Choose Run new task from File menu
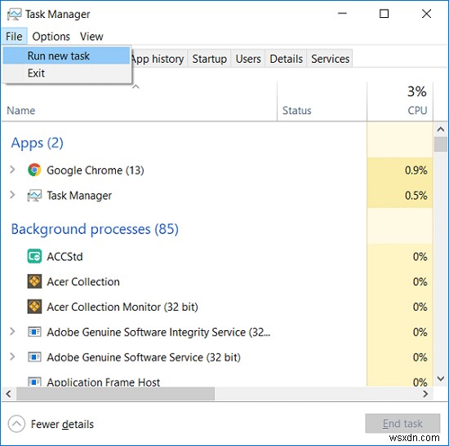 [x=66, y=55]
